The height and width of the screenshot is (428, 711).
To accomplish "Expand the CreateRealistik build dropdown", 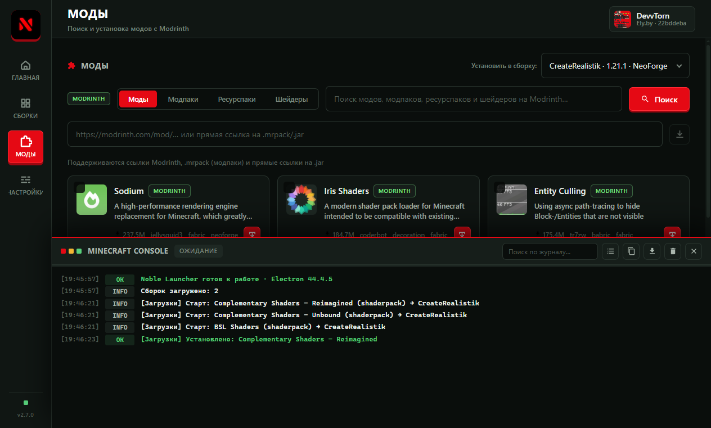I will pos(615,66).
